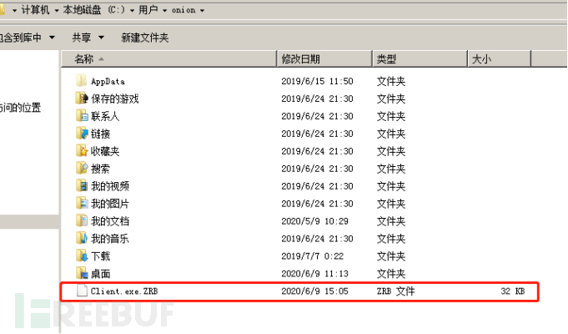The image size is (568, 334).
Task: Sort by the 名称 column header
Action: pos(84,58)
